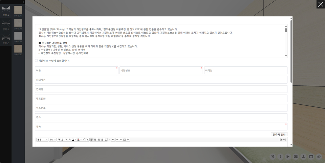The width and height of the screenshot is (325, 163).
Task: Select the 영역 C area tab
Action: (6, 40)
